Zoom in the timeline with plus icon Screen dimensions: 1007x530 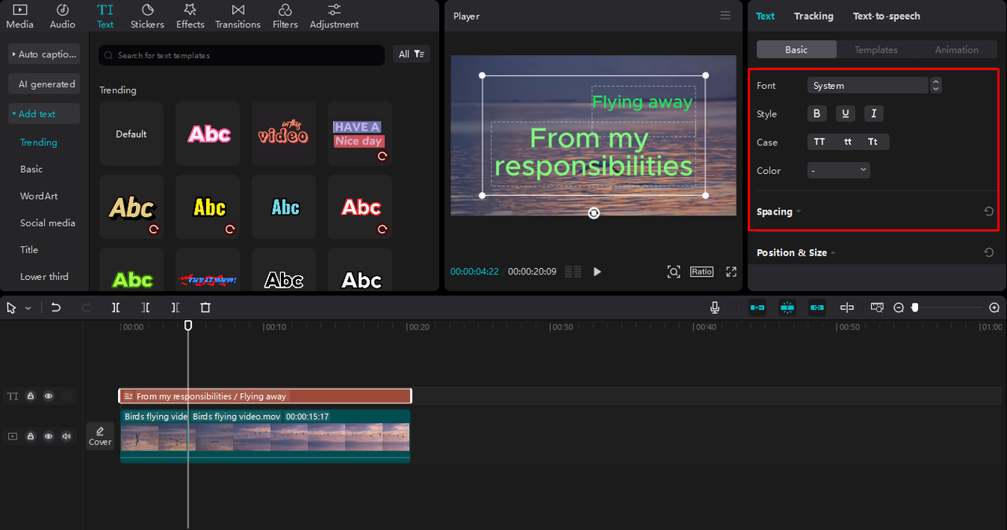994,307
